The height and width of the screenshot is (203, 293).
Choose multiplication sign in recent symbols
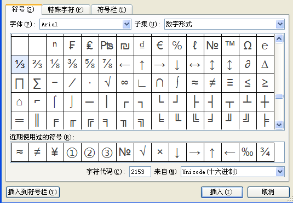click(x=160, y=152)
